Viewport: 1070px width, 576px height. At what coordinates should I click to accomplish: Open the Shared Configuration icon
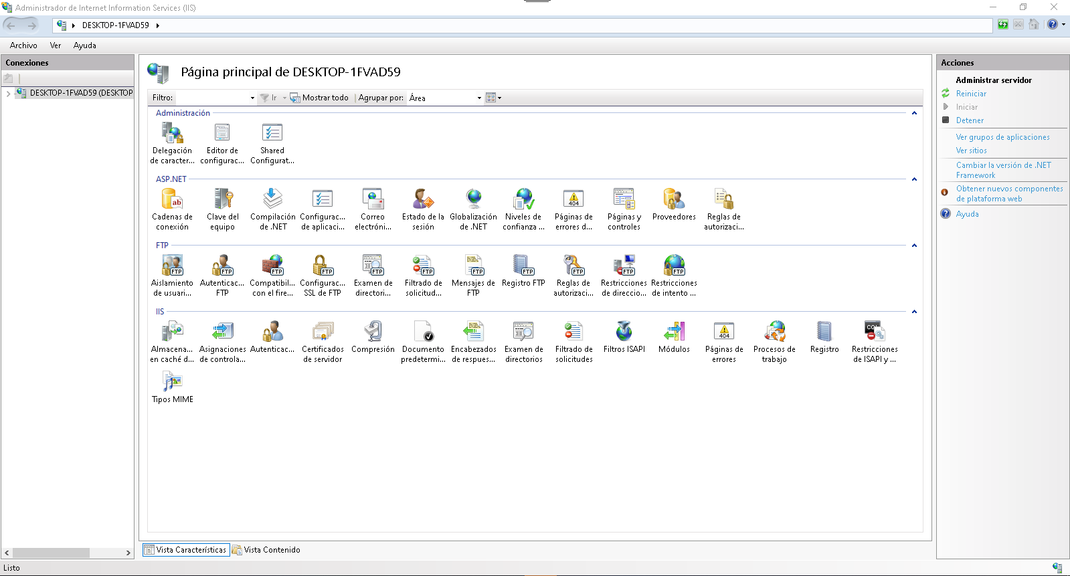point(272,134)
